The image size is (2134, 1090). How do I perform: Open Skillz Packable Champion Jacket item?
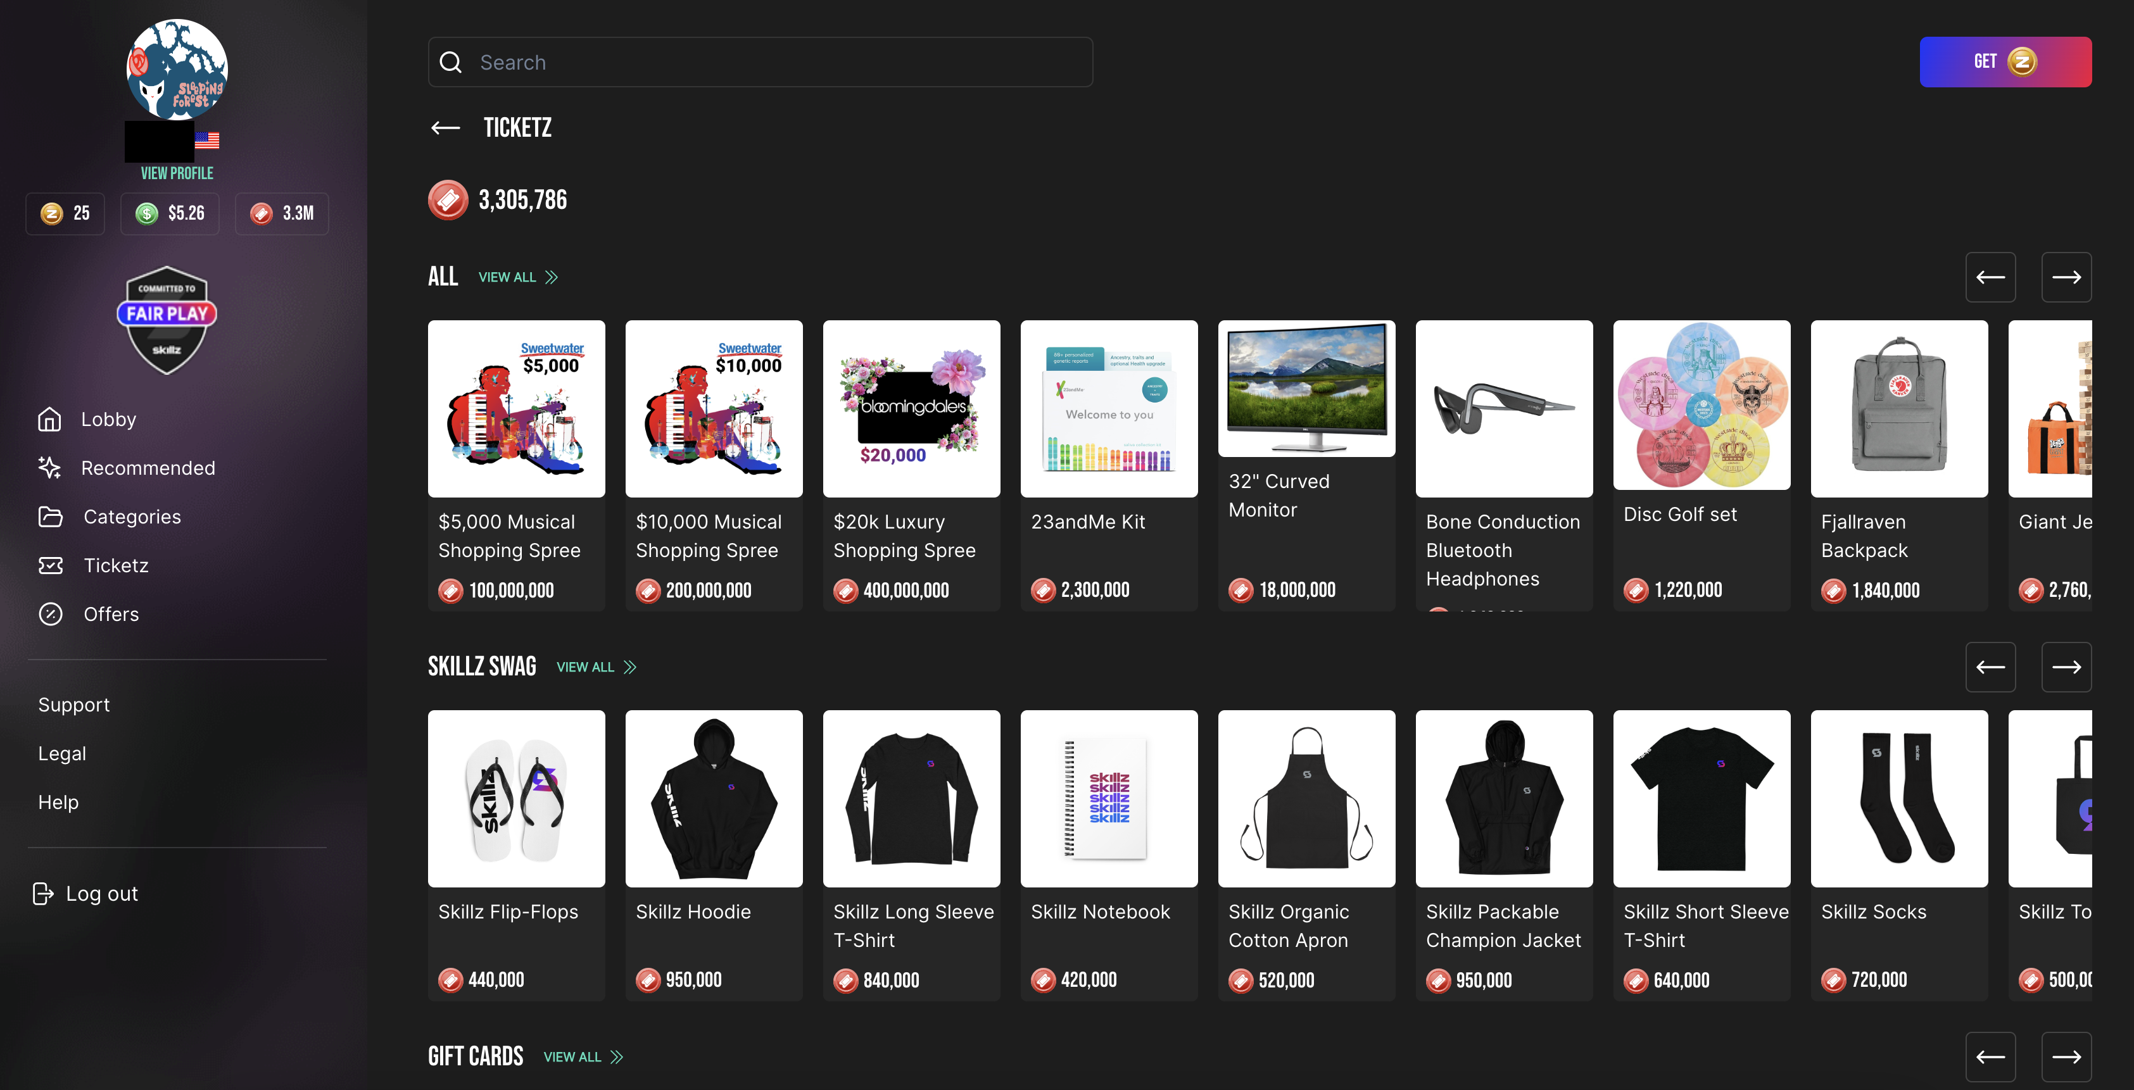pyautogui.click(x=1503, y=856)
